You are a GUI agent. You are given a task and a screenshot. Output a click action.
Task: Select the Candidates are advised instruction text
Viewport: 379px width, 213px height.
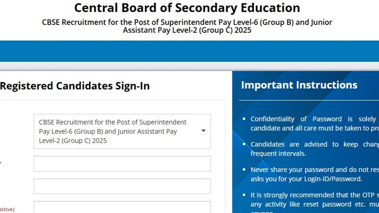(x=315, y=149)
